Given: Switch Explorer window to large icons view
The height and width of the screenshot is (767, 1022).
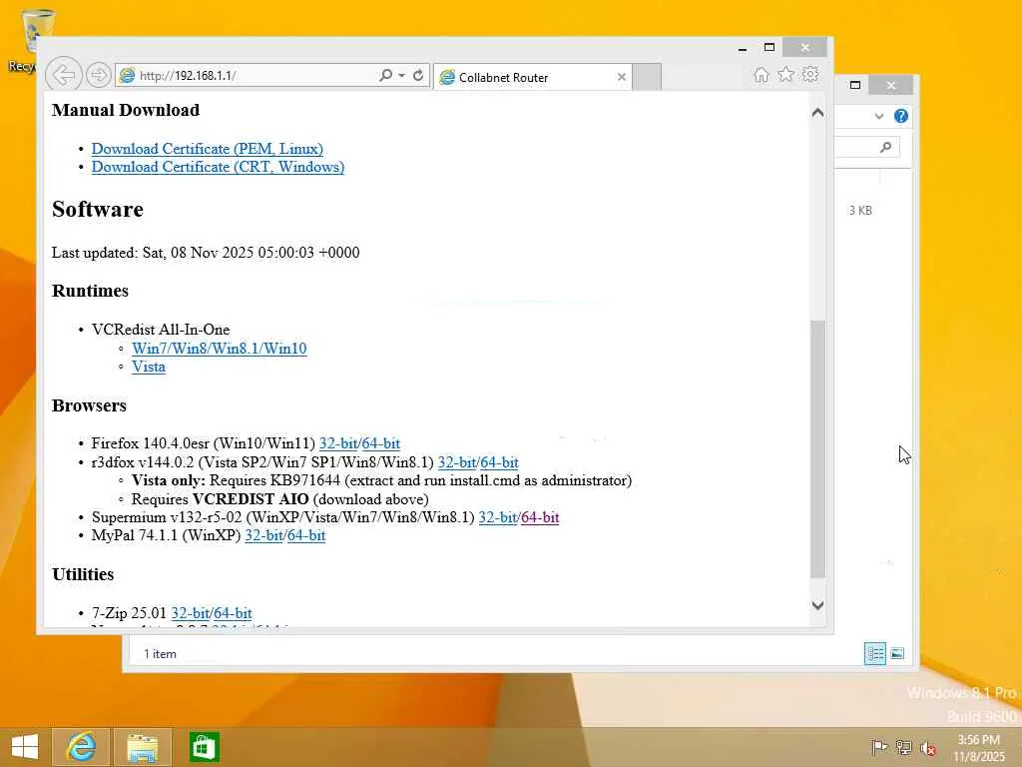Looking at the screenshot, I should click(897, 653).
